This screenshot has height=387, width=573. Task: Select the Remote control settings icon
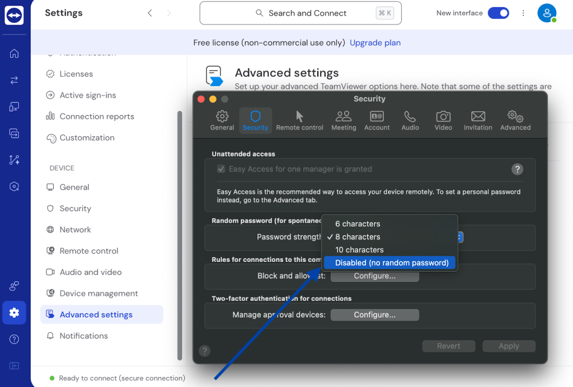pos(299,117)
